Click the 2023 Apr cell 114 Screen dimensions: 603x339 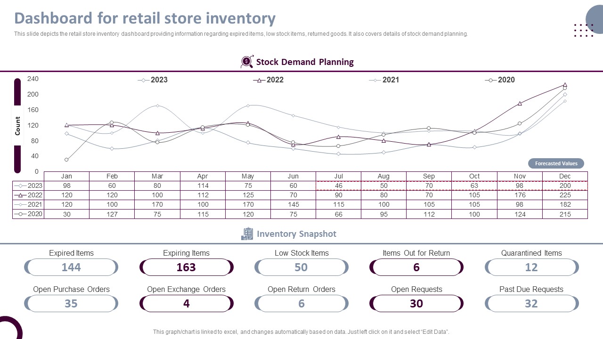coord(203,186)
